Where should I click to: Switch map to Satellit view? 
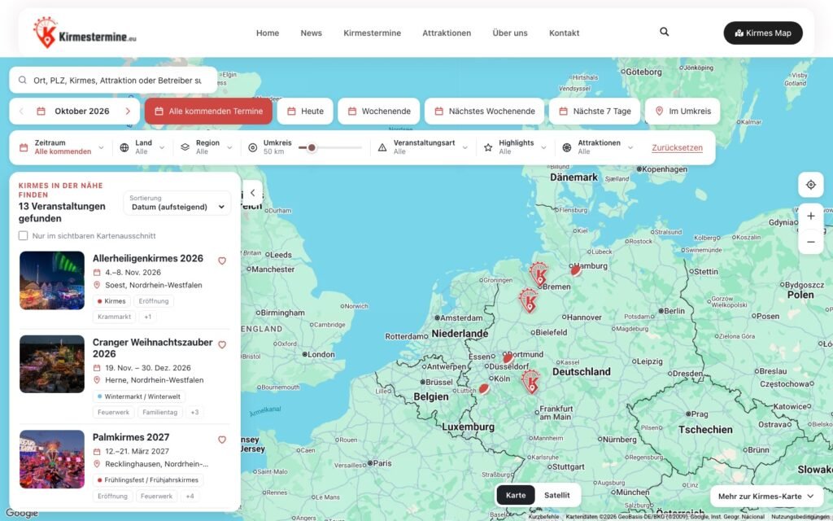pos(556,495)
